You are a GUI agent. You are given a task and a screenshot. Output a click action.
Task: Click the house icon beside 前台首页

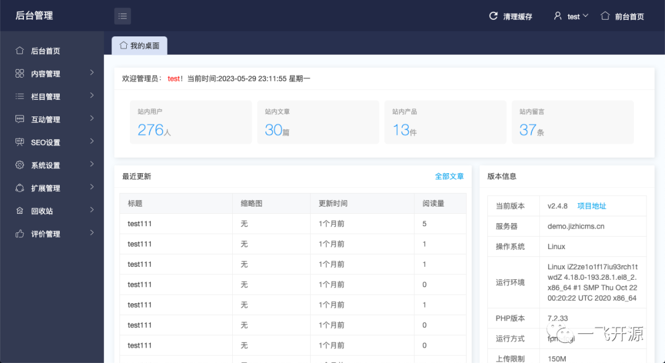click(605, 16)
